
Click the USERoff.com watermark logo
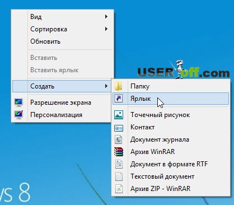pos(184,70)
